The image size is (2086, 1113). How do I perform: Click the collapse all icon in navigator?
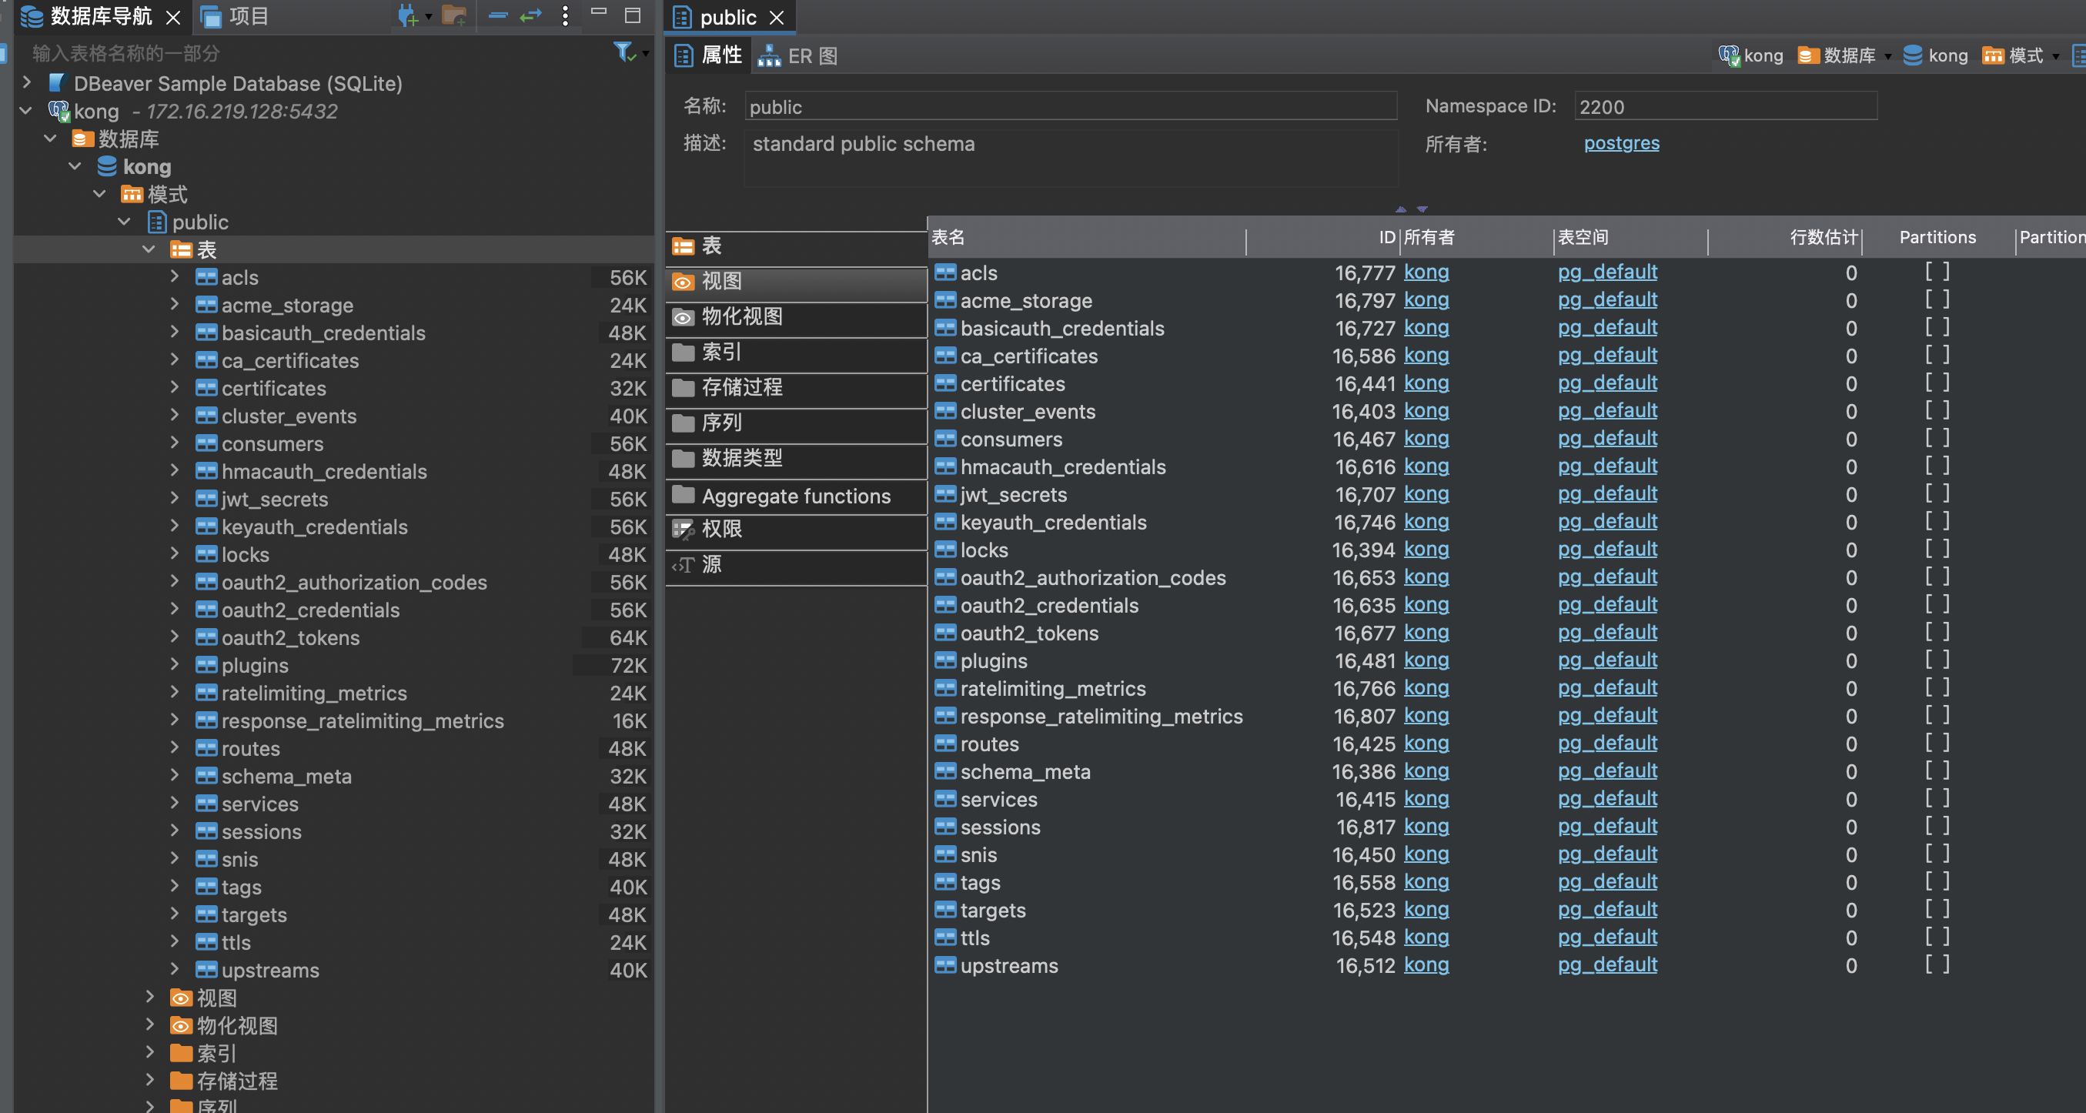pos(498,15)
